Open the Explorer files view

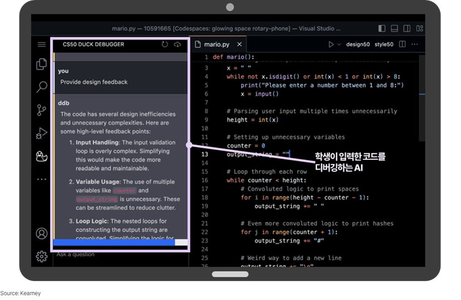pyautogui.click(x=41, y=64)
